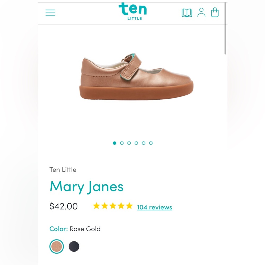The image size is (265, 265).
Task: Open the catalog/lookbook icon
Action: tap(187, 12)
